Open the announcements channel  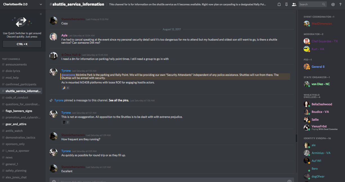click(16, 64)
